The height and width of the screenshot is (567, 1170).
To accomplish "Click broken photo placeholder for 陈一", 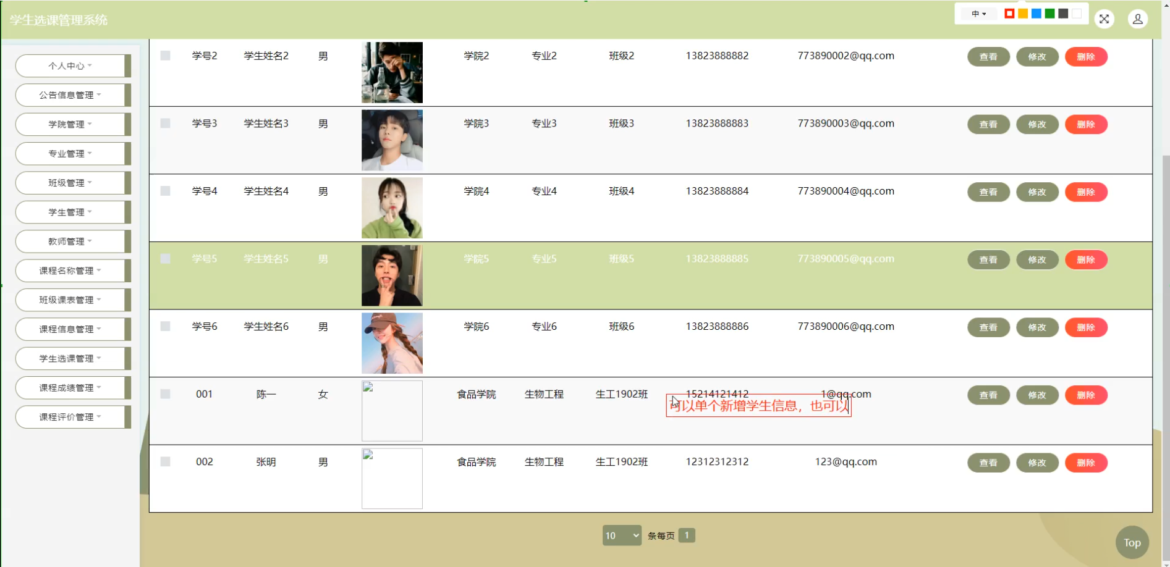I will click(392, 411).
